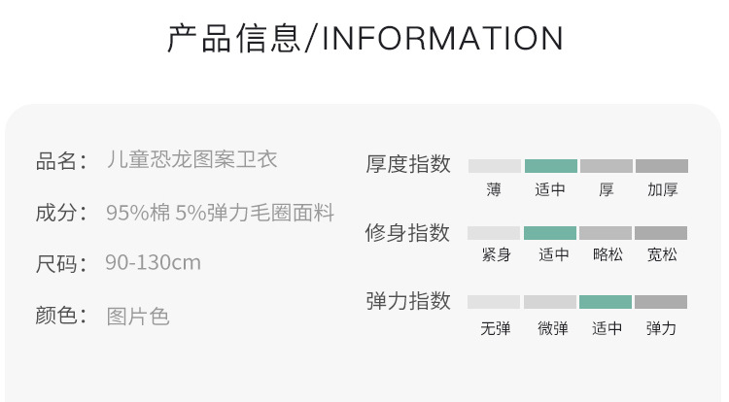
Task: Click the 95%棉 5%弹力毛圈面料 composition text
Action: [220, 213]
